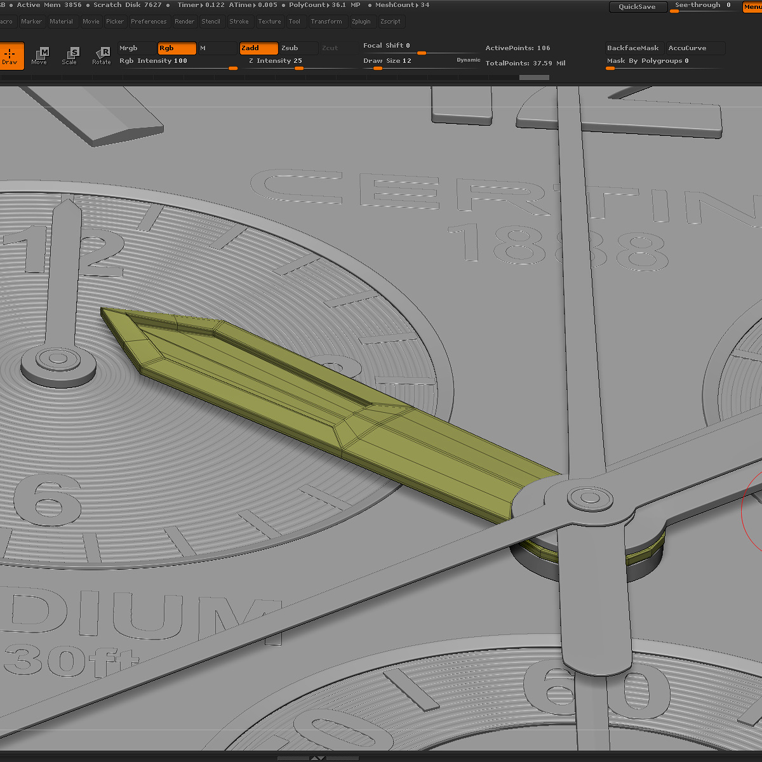Open the Marker menu
The width and height of the screenshot is (762, 762).
click(x=31, y=22)
